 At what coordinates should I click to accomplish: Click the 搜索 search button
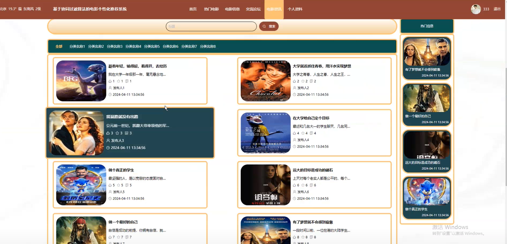269,26
